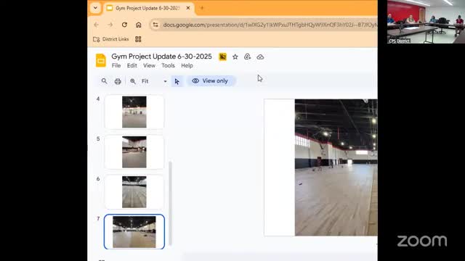465x261 pixels.
Task: Select slide 7 thumbnail
Action: 134,232
